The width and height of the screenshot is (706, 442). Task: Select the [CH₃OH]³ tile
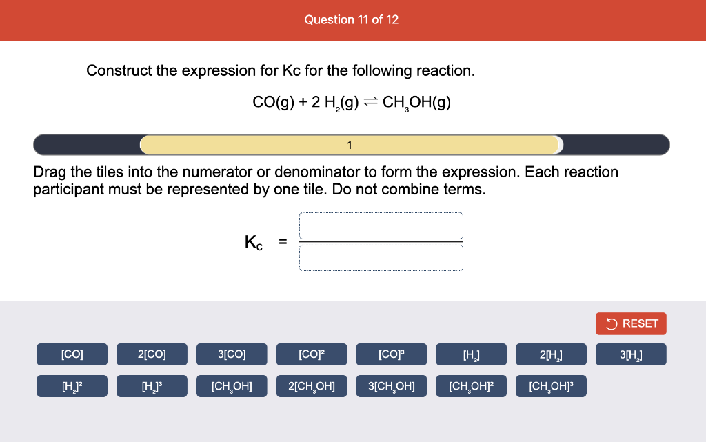(x=551, y=385)
